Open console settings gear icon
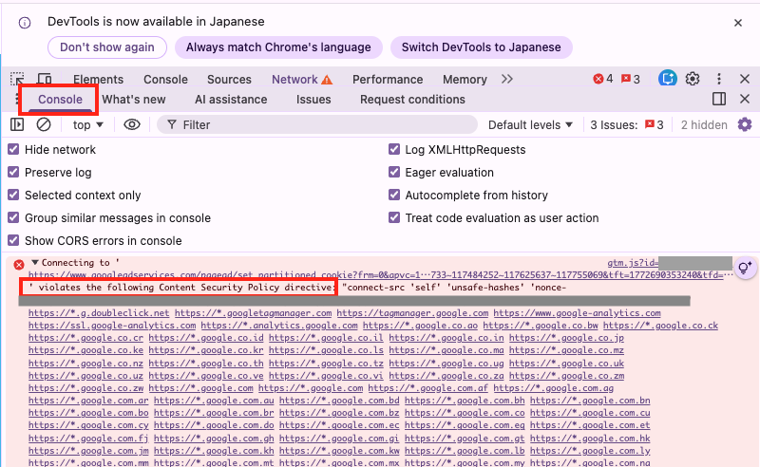 [x=744, y=124]
